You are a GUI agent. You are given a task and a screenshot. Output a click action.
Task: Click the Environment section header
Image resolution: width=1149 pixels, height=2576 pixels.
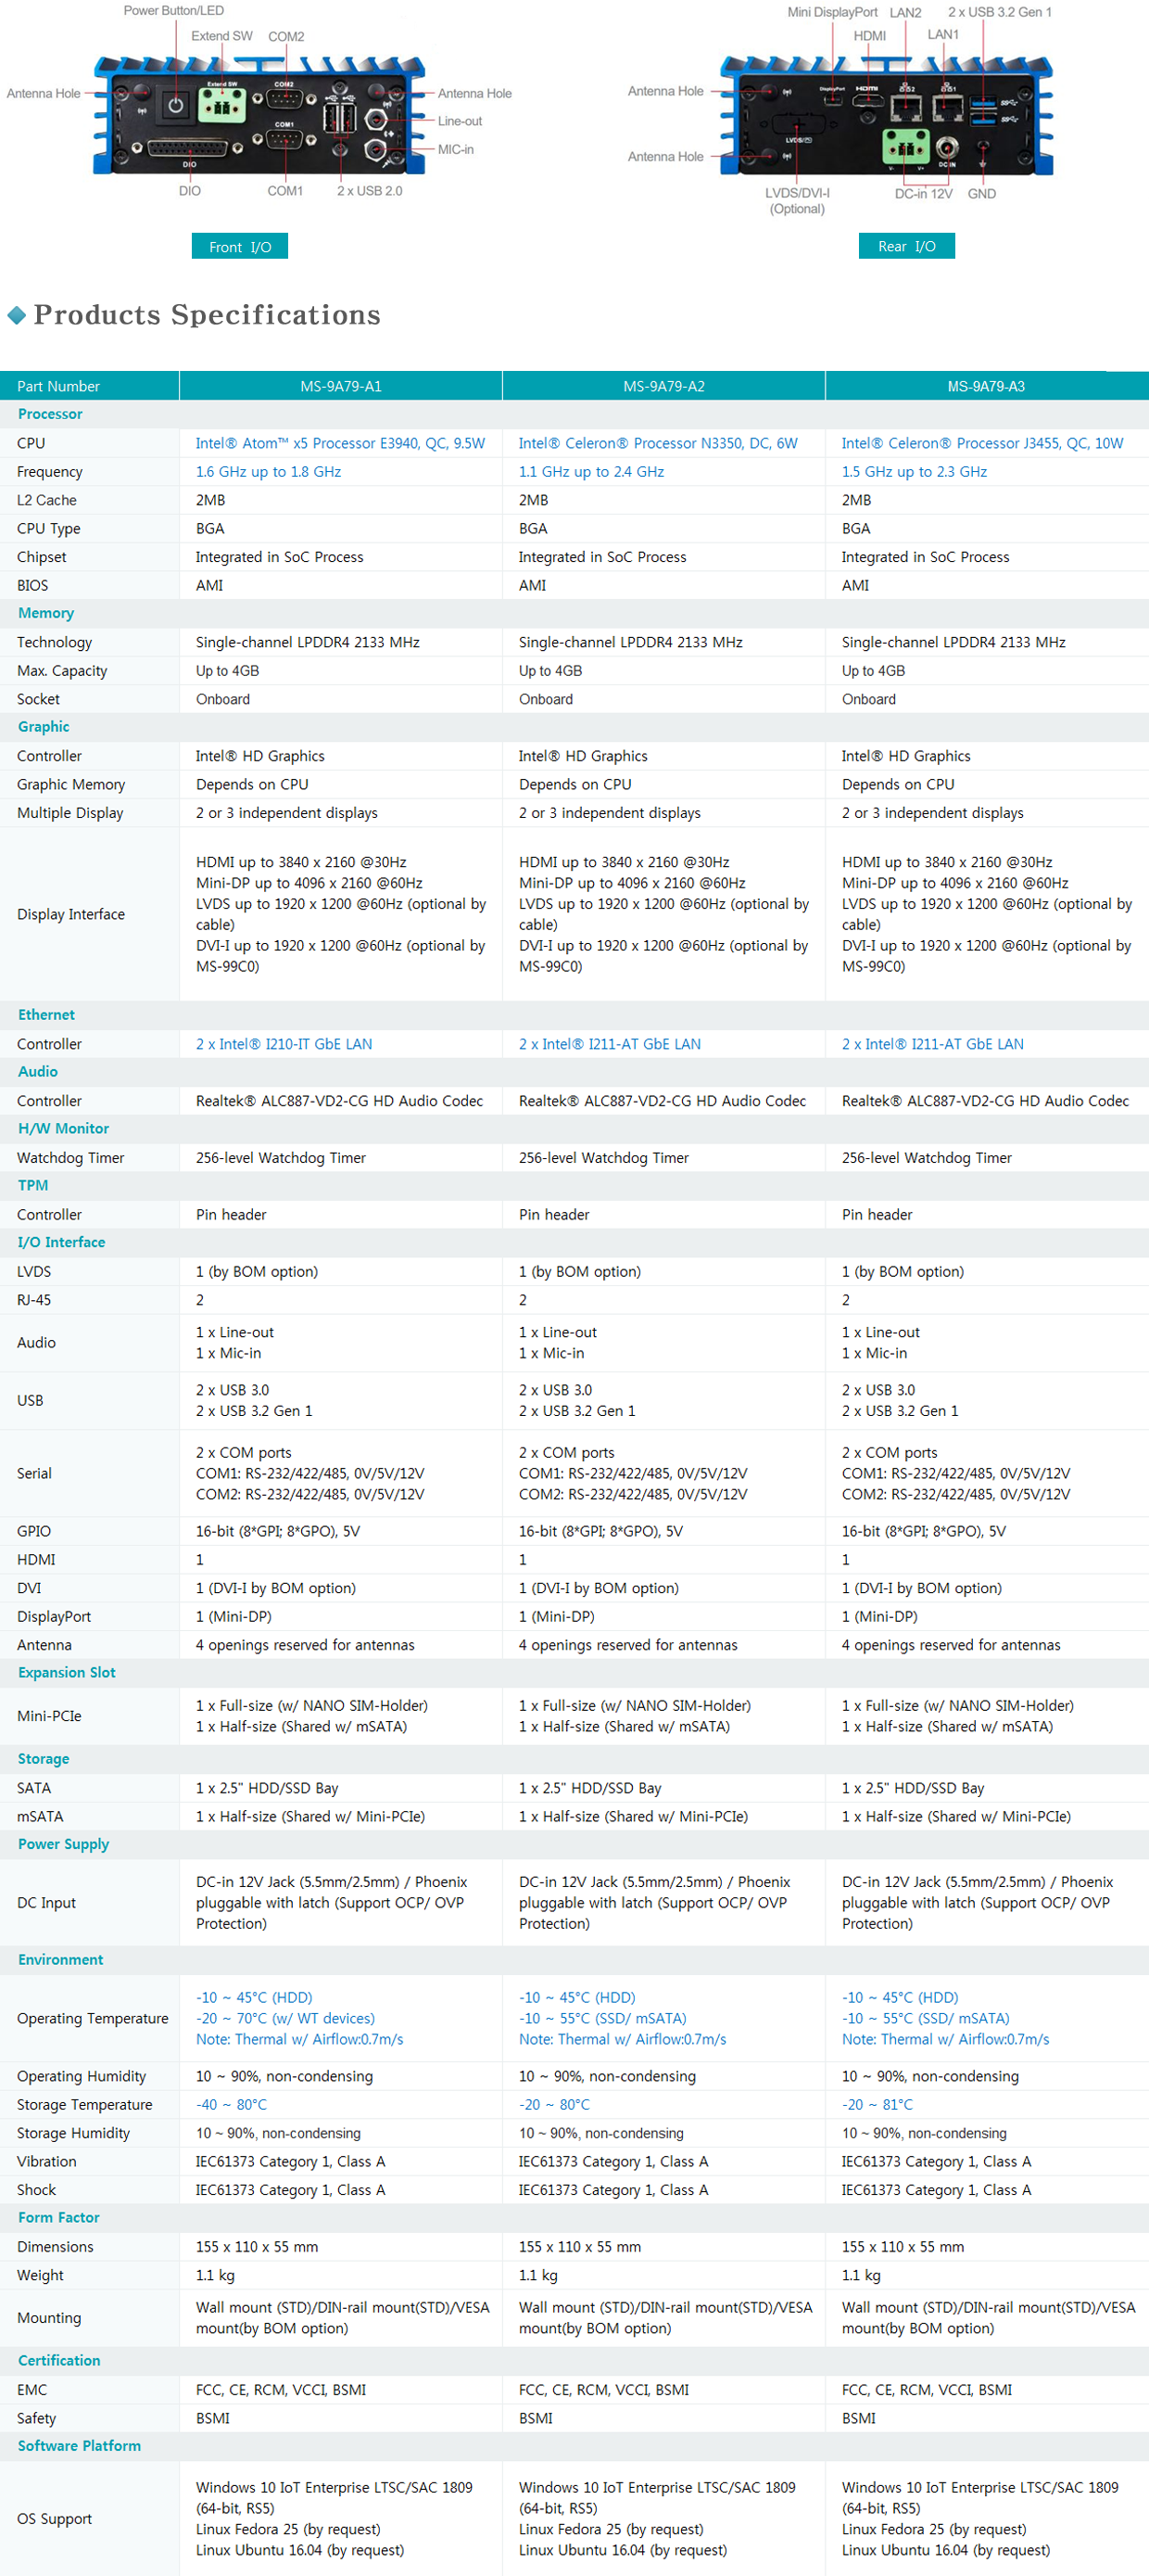click(x=60, y=1960)
